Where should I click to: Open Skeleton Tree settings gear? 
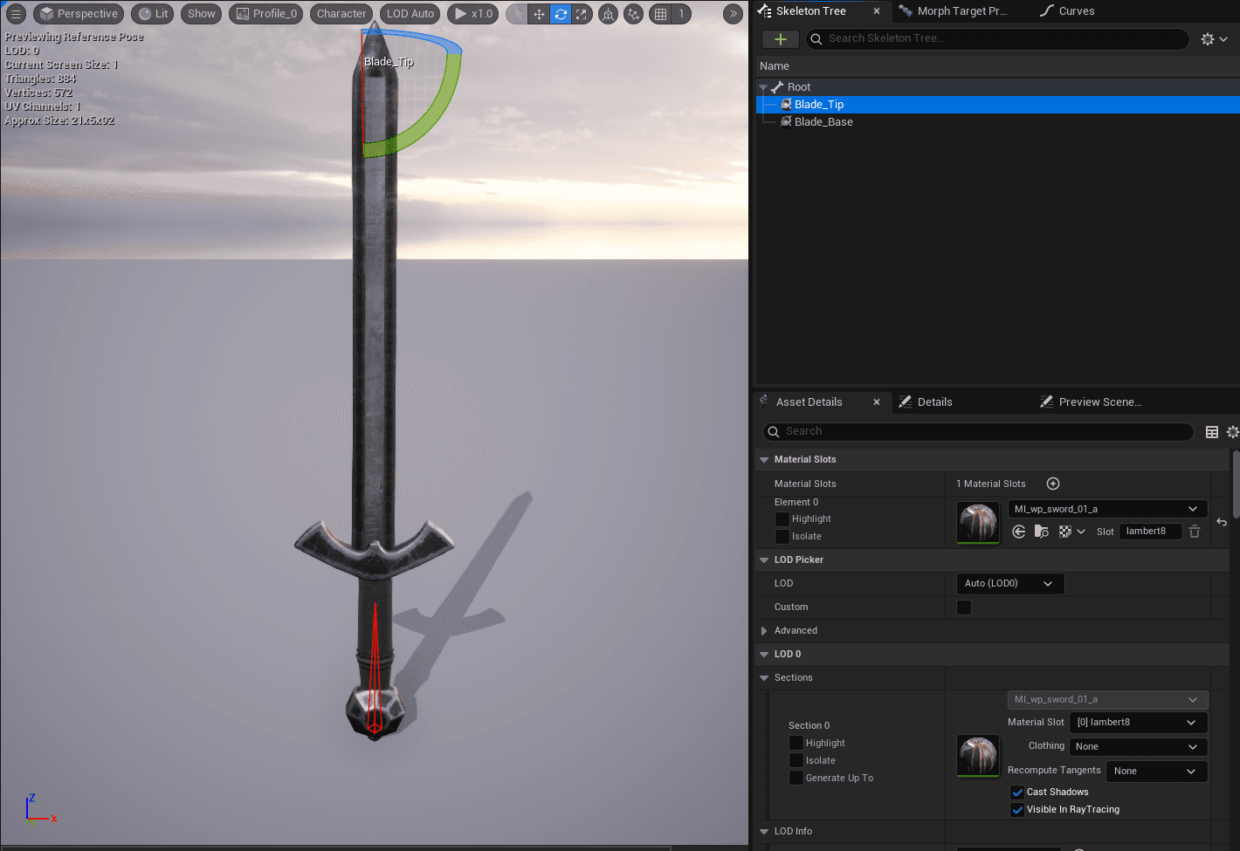(x=1213, y=39)
